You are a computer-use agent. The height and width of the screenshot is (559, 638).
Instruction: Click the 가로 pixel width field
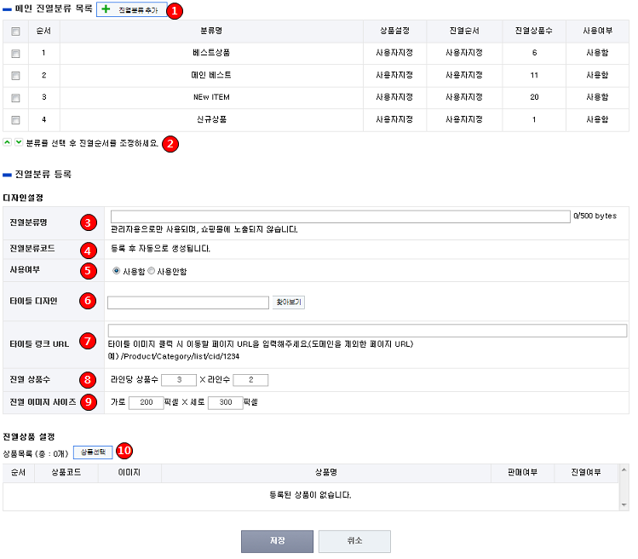tap(146, 402)
